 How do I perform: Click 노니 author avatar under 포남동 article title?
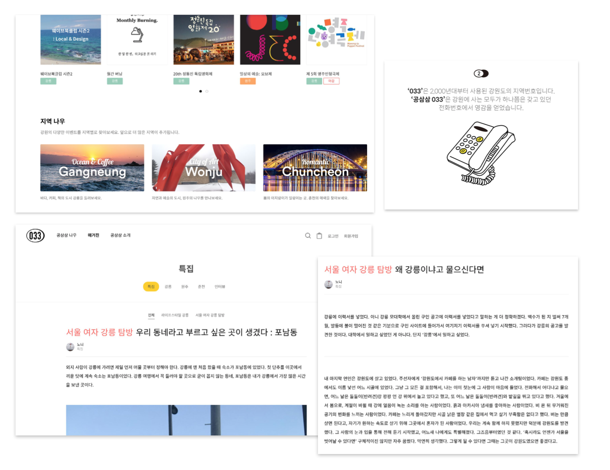click(70, 346)
